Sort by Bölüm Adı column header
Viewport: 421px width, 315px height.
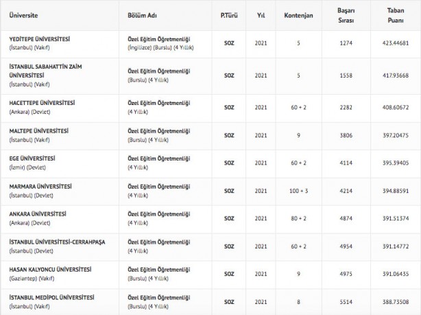(142, 14)
